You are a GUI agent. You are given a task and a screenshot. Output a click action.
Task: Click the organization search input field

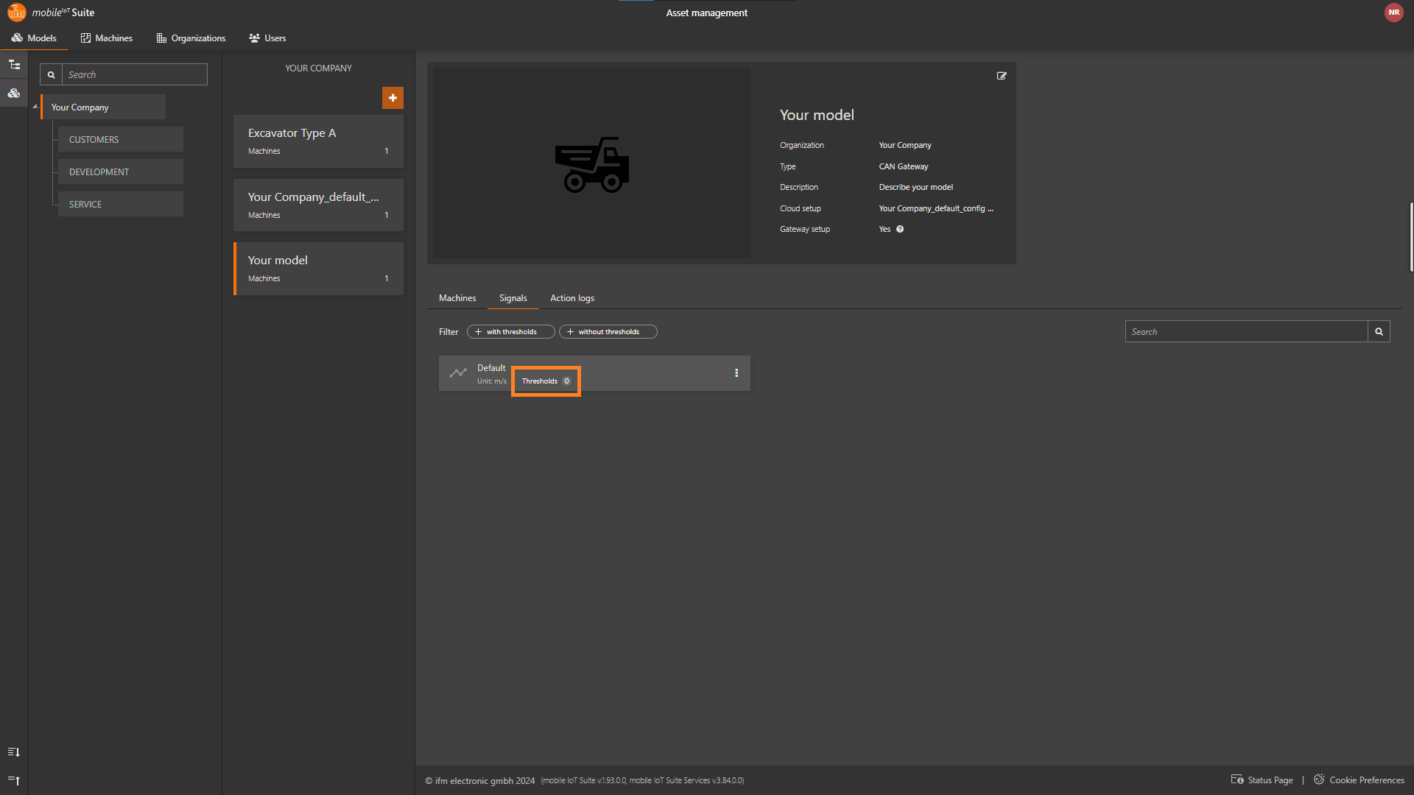(x=134, y=74)
